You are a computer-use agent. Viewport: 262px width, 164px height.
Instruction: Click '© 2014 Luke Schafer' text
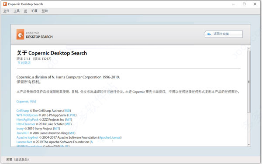[50, 124]
